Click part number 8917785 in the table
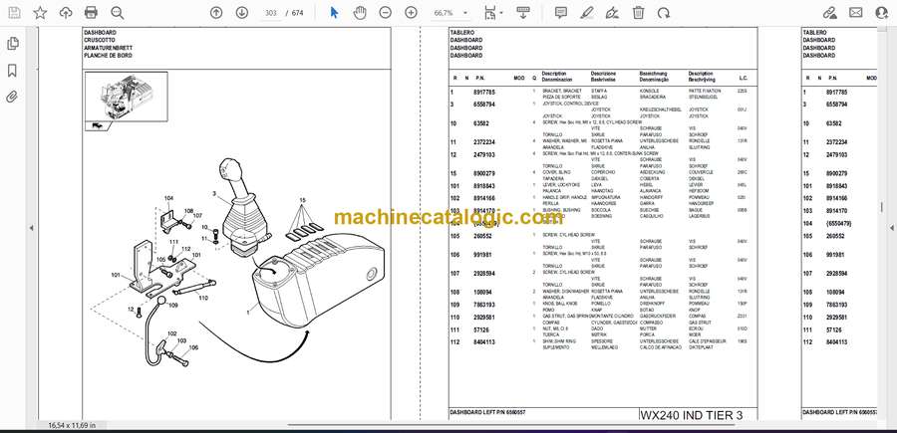Viewport: 897px width, 433px height. pos(484,92)
